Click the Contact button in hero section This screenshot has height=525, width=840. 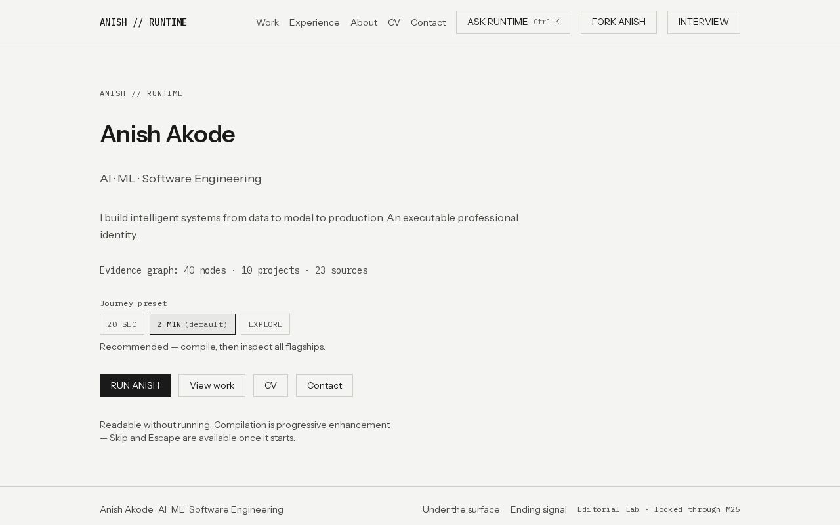click(324, 385)
